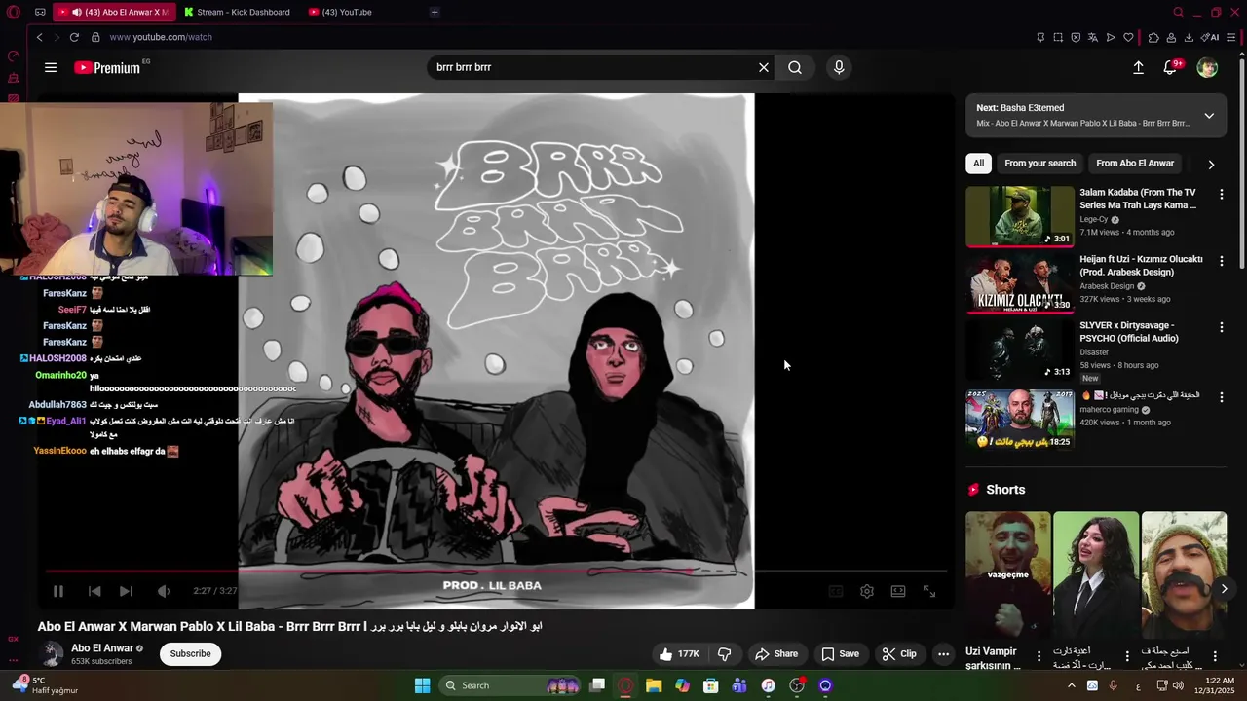This screenshot has width=1247, height=701.
Task: Open a new browser tab
Action: [435, 12]
